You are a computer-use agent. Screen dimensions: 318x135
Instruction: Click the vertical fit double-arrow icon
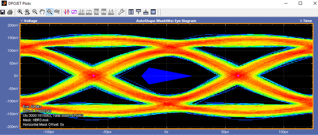[x=131, y=12]
